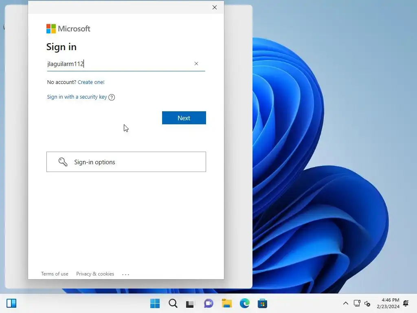The image size is (417, 313).
Task: Open the Chat app on the taskbar
Action: coord(208,303)
